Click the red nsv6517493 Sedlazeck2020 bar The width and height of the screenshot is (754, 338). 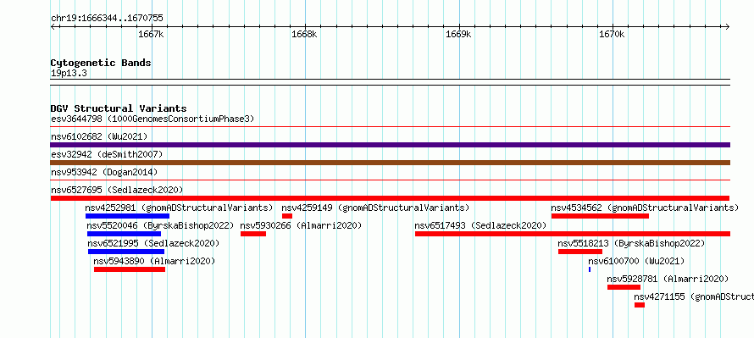point(573,234)
